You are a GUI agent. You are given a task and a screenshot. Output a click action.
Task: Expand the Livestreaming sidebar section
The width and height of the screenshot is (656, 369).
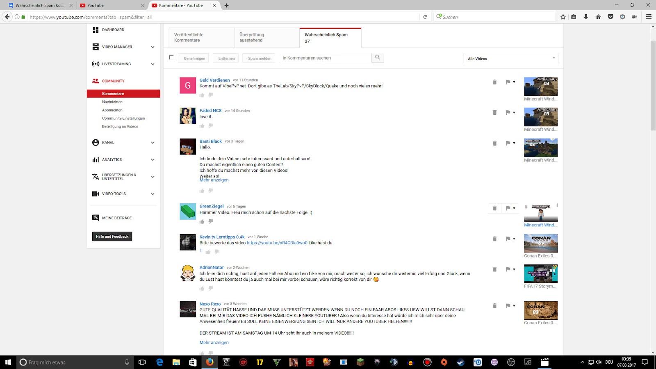coord(153,64)
